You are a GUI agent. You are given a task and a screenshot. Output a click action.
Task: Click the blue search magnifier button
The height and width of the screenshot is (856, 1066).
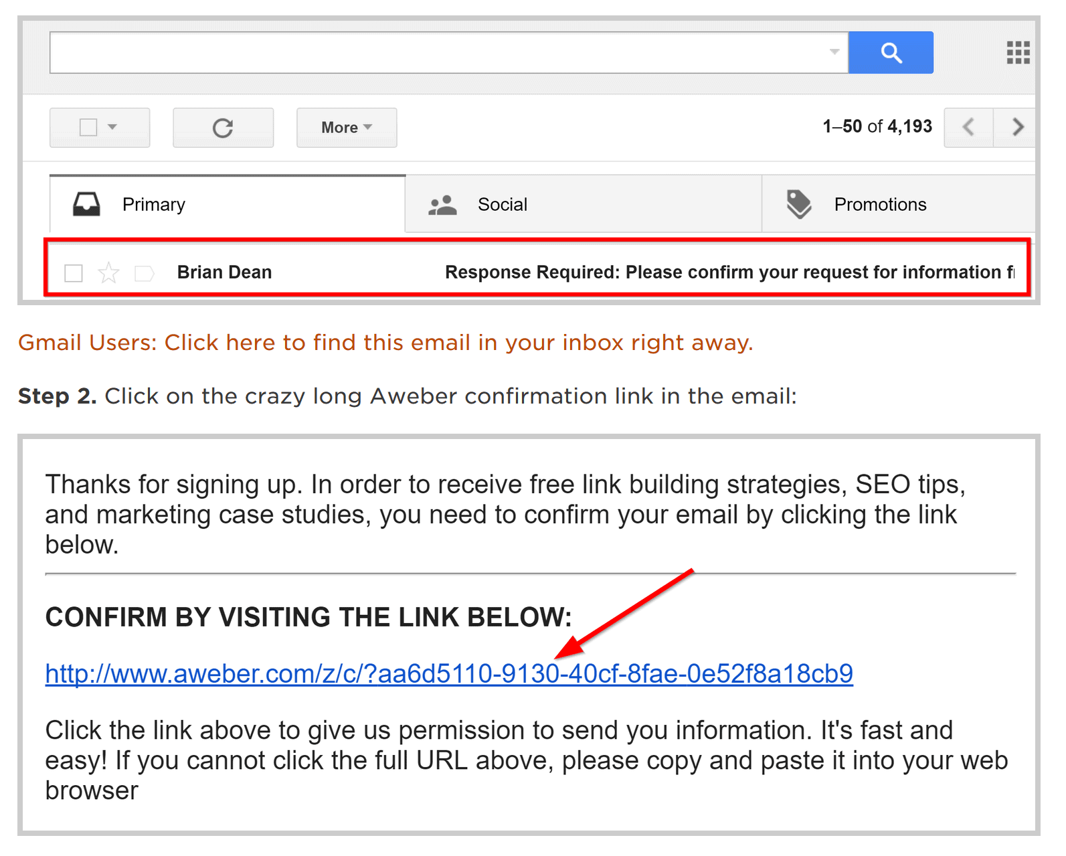coord(891,52)
